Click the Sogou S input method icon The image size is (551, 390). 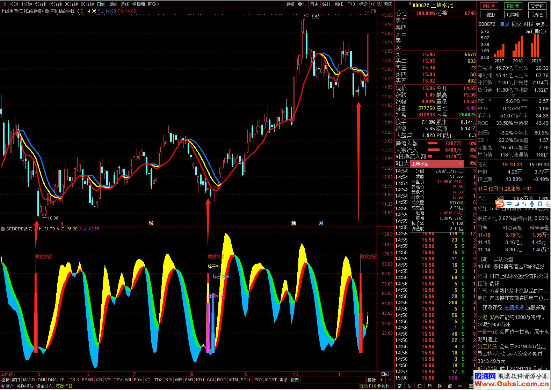point(500,204)
